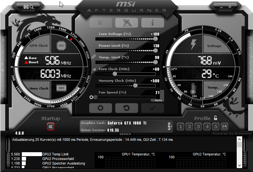
Task: Apply changes with the checkmark button
Action: (x=152, y=108)
